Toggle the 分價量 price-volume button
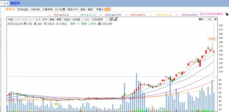This screenshot has height=112, width=229. click(x=85, y=19)
